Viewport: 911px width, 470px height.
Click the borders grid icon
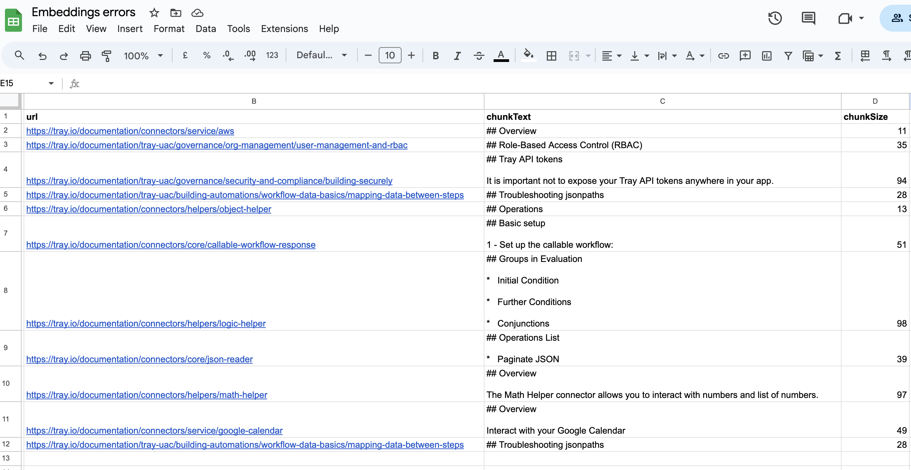551,56
